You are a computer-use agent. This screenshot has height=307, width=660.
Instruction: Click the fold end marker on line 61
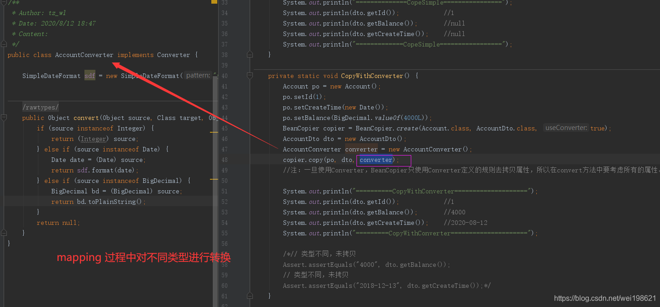pos(250,296)
